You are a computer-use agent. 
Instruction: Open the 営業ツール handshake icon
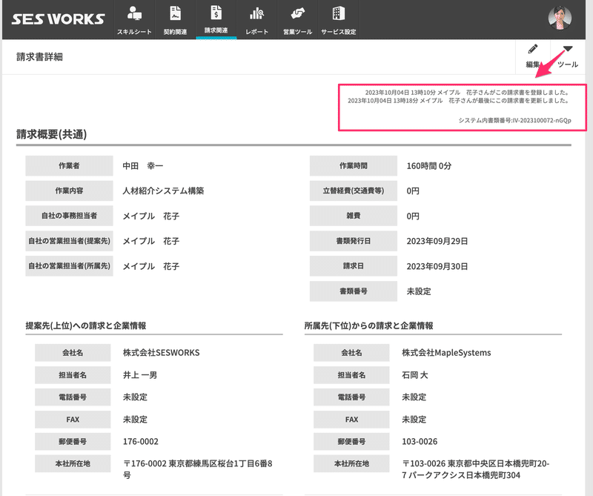298,13
